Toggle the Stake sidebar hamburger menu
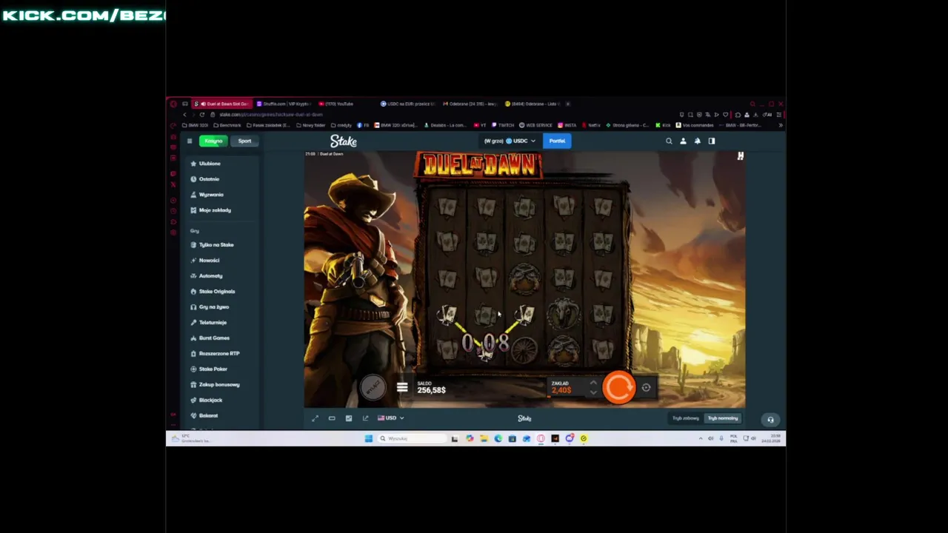Image resolution: width=948 pixels, height=533 pixels. pyautogui.click(x=190, y=141)
